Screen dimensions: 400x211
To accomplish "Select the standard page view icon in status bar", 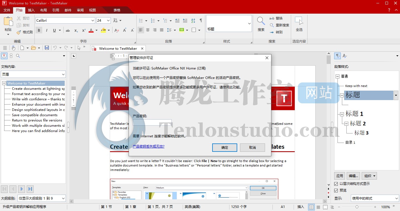I will (x=311, y=207).
